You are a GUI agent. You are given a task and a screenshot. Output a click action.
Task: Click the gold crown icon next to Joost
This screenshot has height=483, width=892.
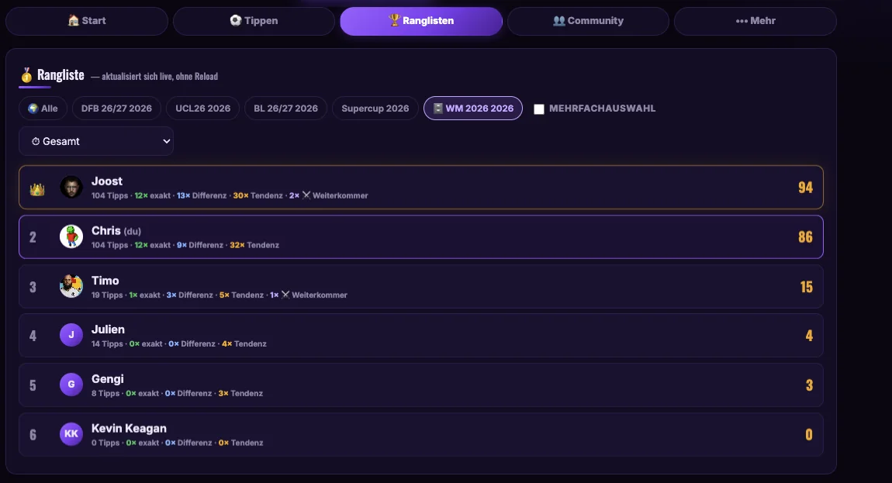(x=37, y=189)
